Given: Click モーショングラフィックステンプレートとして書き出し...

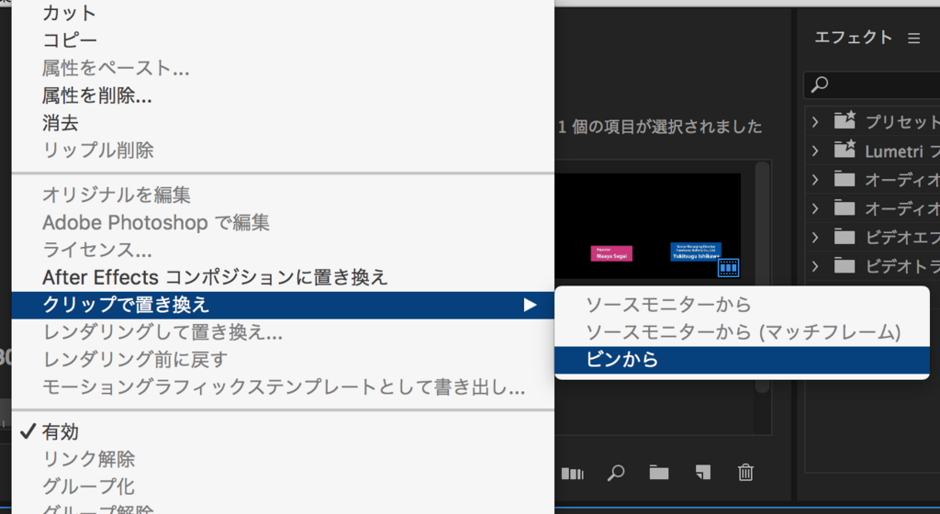Looking at the screenshot, I should pyautogui.click(x=283, y=387).
